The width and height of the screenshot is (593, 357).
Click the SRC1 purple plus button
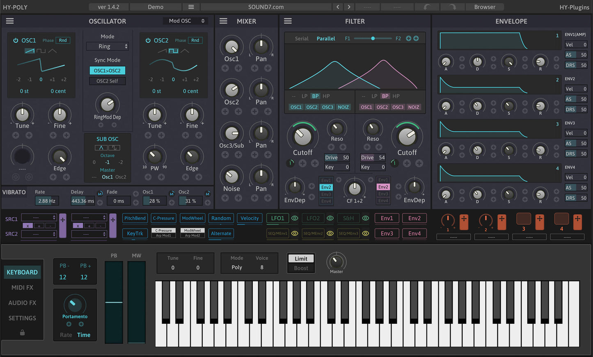(63, 225)
